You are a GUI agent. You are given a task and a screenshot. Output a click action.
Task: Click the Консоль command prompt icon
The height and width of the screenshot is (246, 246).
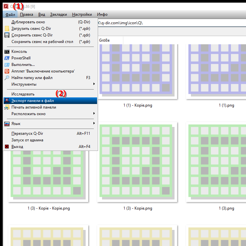[x=7, y=51]
